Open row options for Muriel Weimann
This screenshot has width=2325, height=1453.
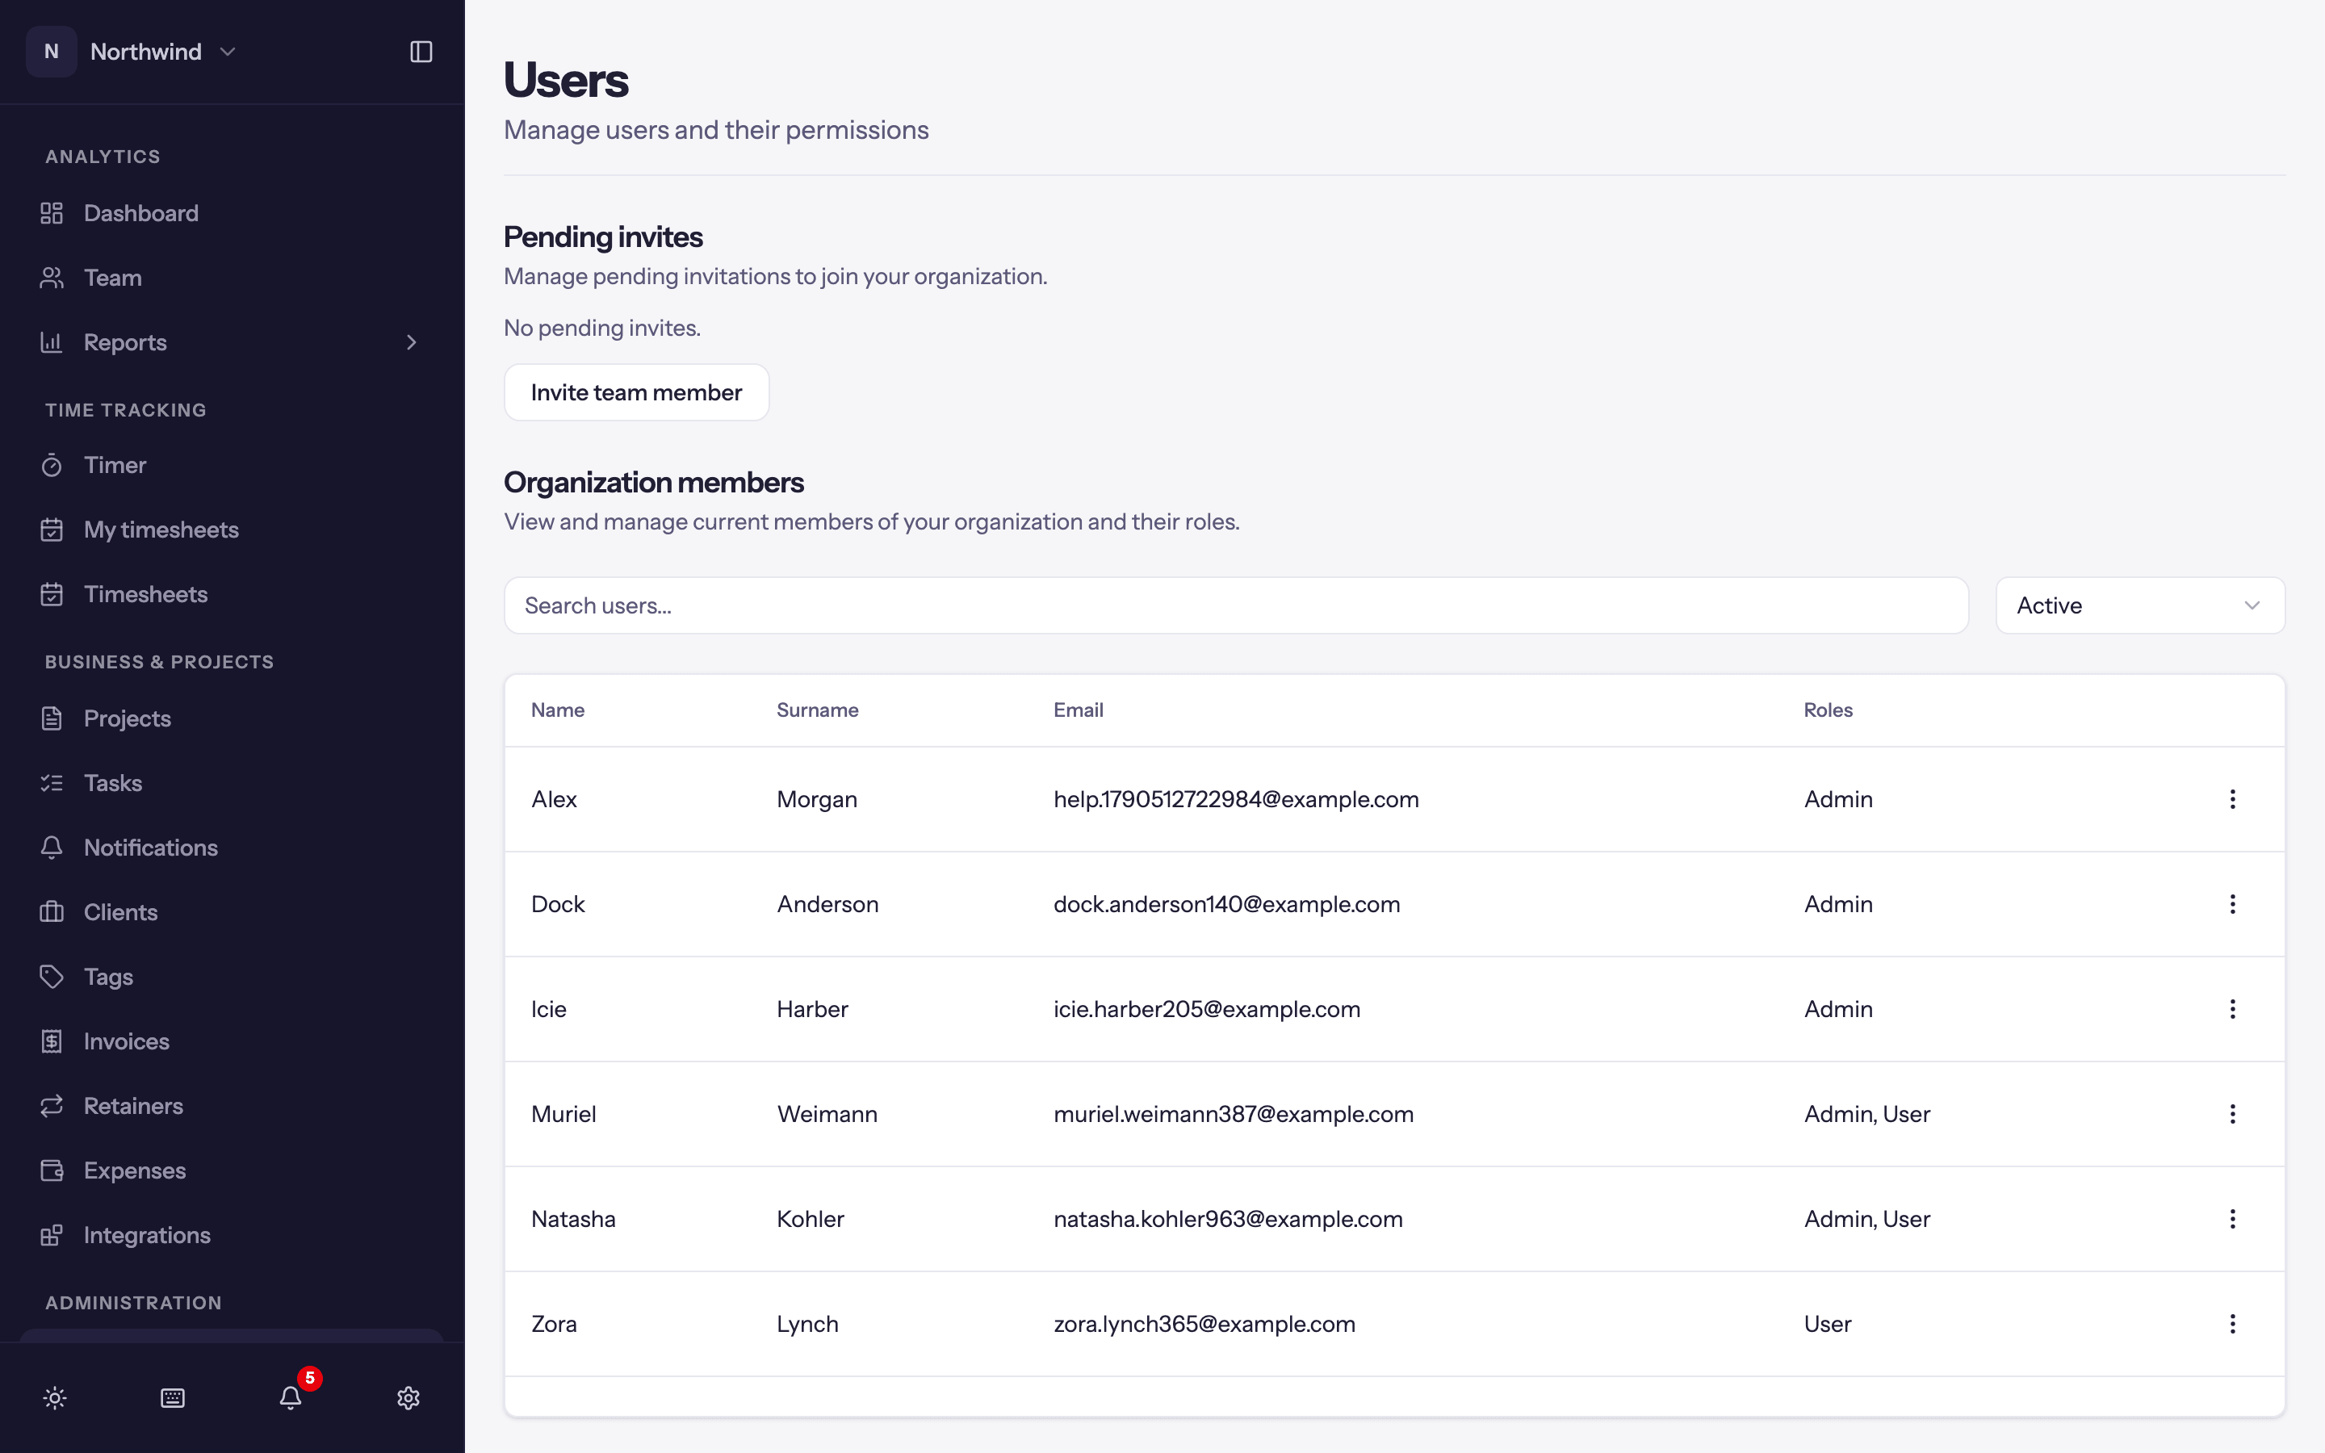pos(2232,1114)
